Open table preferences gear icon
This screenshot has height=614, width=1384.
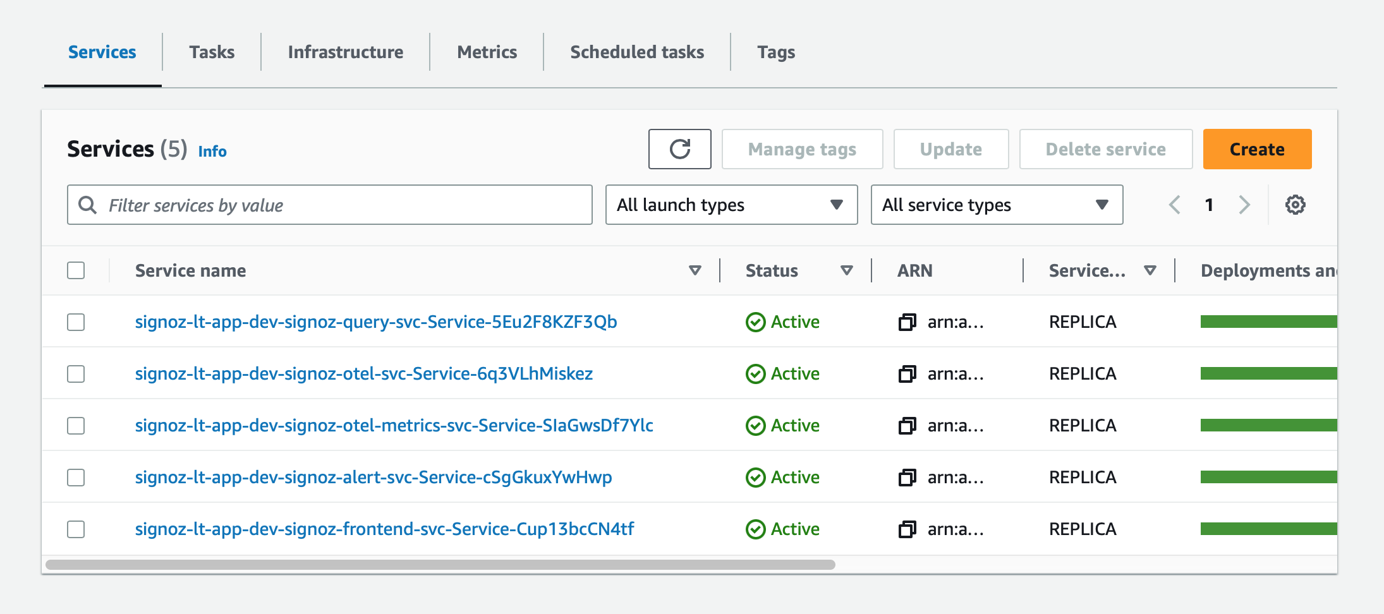click(1295, 205)
